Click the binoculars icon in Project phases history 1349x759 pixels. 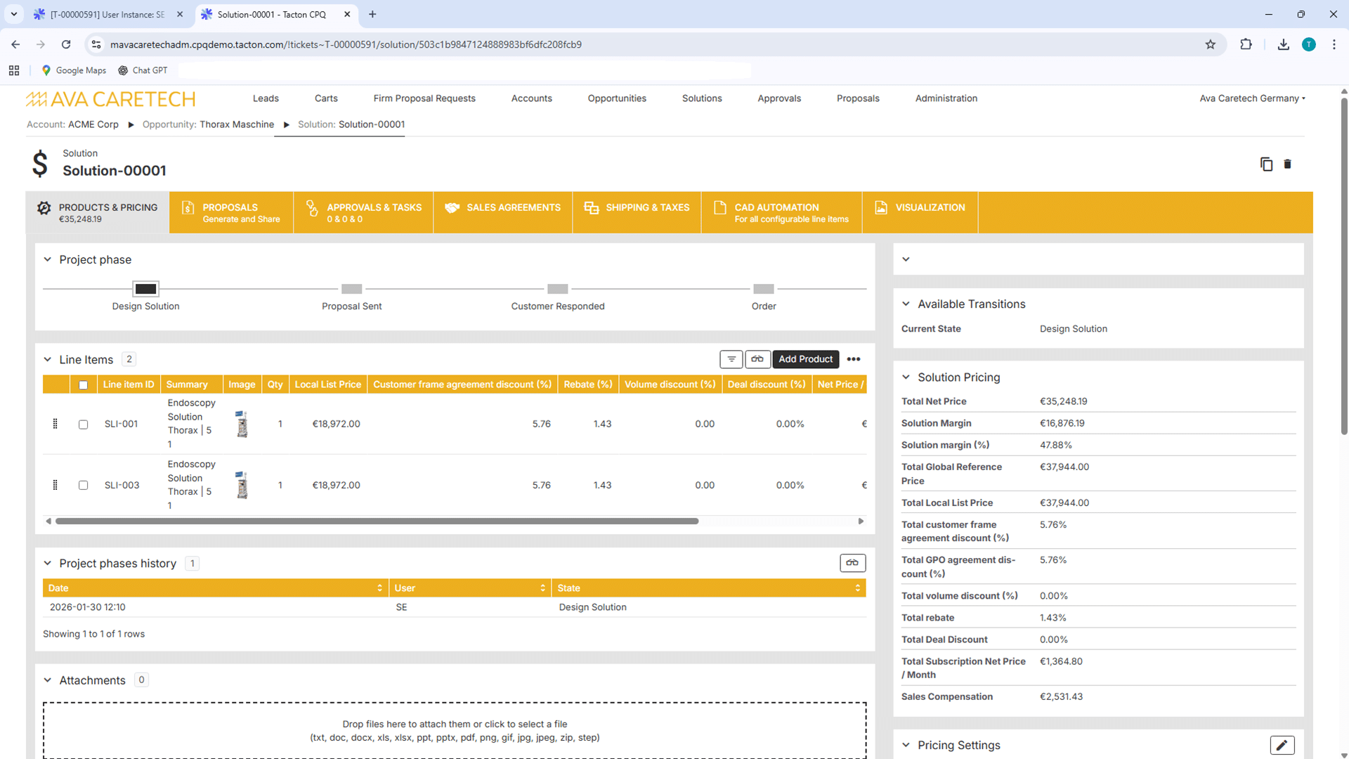852,563
